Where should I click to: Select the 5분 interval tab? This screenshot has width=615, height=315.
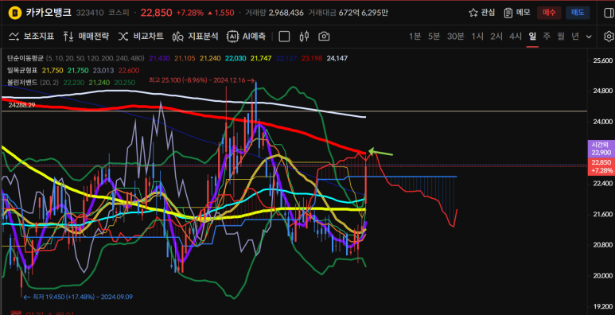[434, 37]
